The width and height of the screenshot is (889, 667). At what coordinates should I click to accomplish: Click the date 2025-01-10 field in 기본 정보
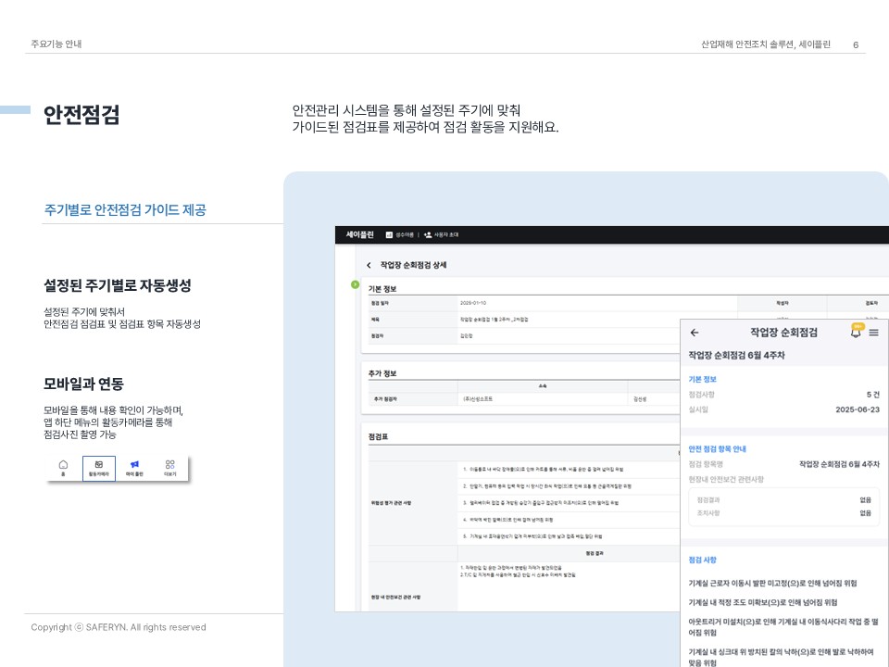[473, 303]
